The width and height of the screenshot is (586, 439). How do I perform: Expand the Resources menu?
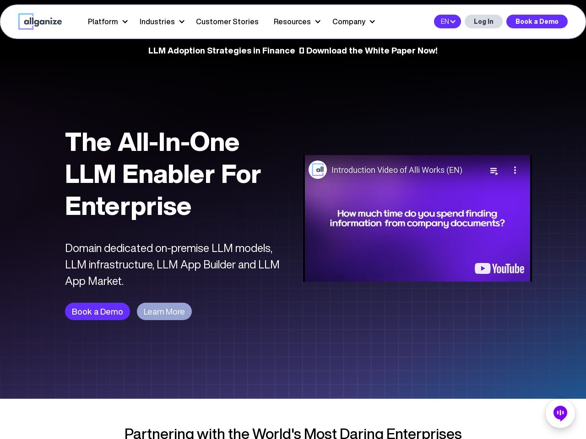point(297,21)
